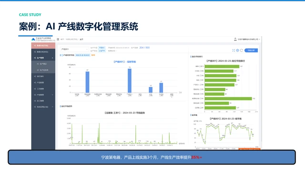
Task: Click the first breadcrumb link (home)
Action: tap(62, 39)
